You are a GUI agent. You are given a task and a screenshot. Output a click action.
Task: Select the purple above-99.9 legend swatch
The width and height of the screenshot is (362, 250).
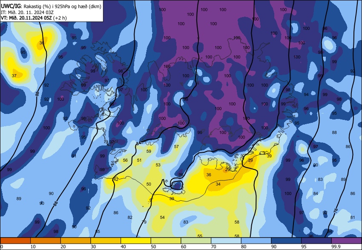347,241
